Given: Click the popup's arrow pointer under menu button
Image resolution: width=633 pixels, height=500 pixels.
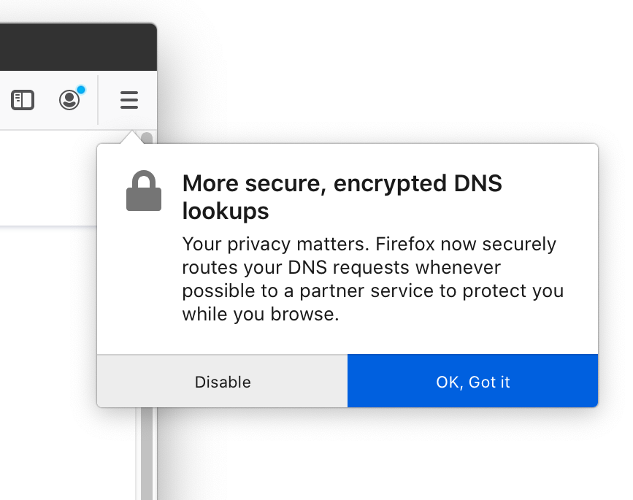Looking at the screenshot, I should pyautogui.click(x=131, y=136).
